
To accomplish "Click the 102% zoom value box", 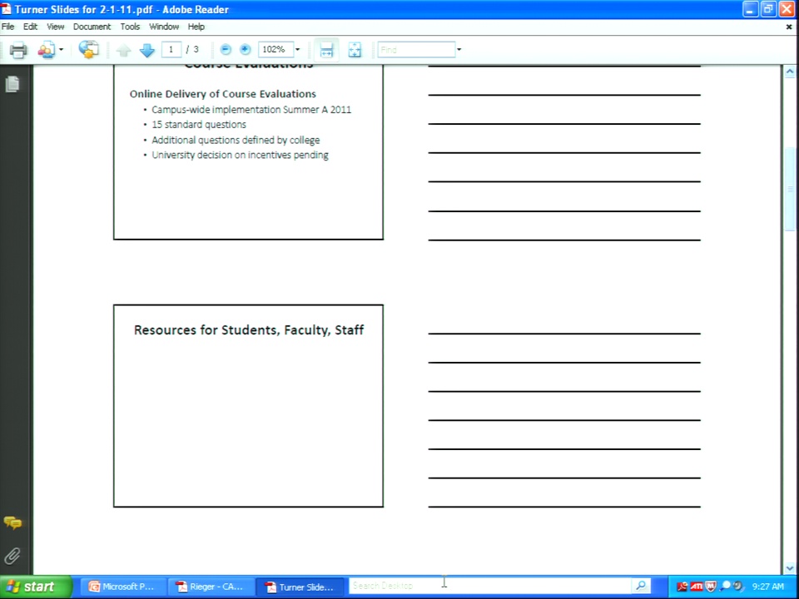I will point(275,49).
